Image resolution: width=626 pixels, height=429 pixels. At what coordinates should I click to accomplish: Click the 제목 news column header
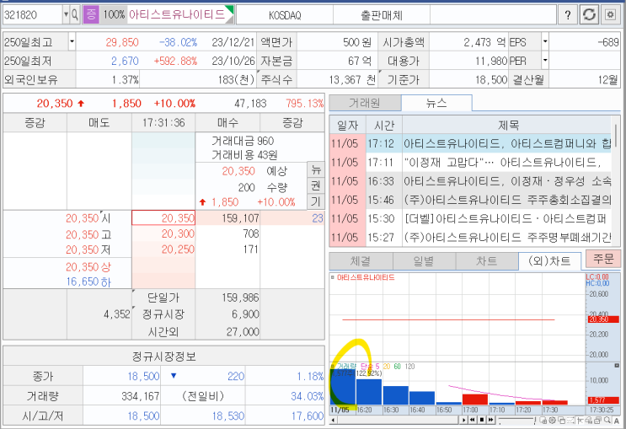tap(507, 126)
